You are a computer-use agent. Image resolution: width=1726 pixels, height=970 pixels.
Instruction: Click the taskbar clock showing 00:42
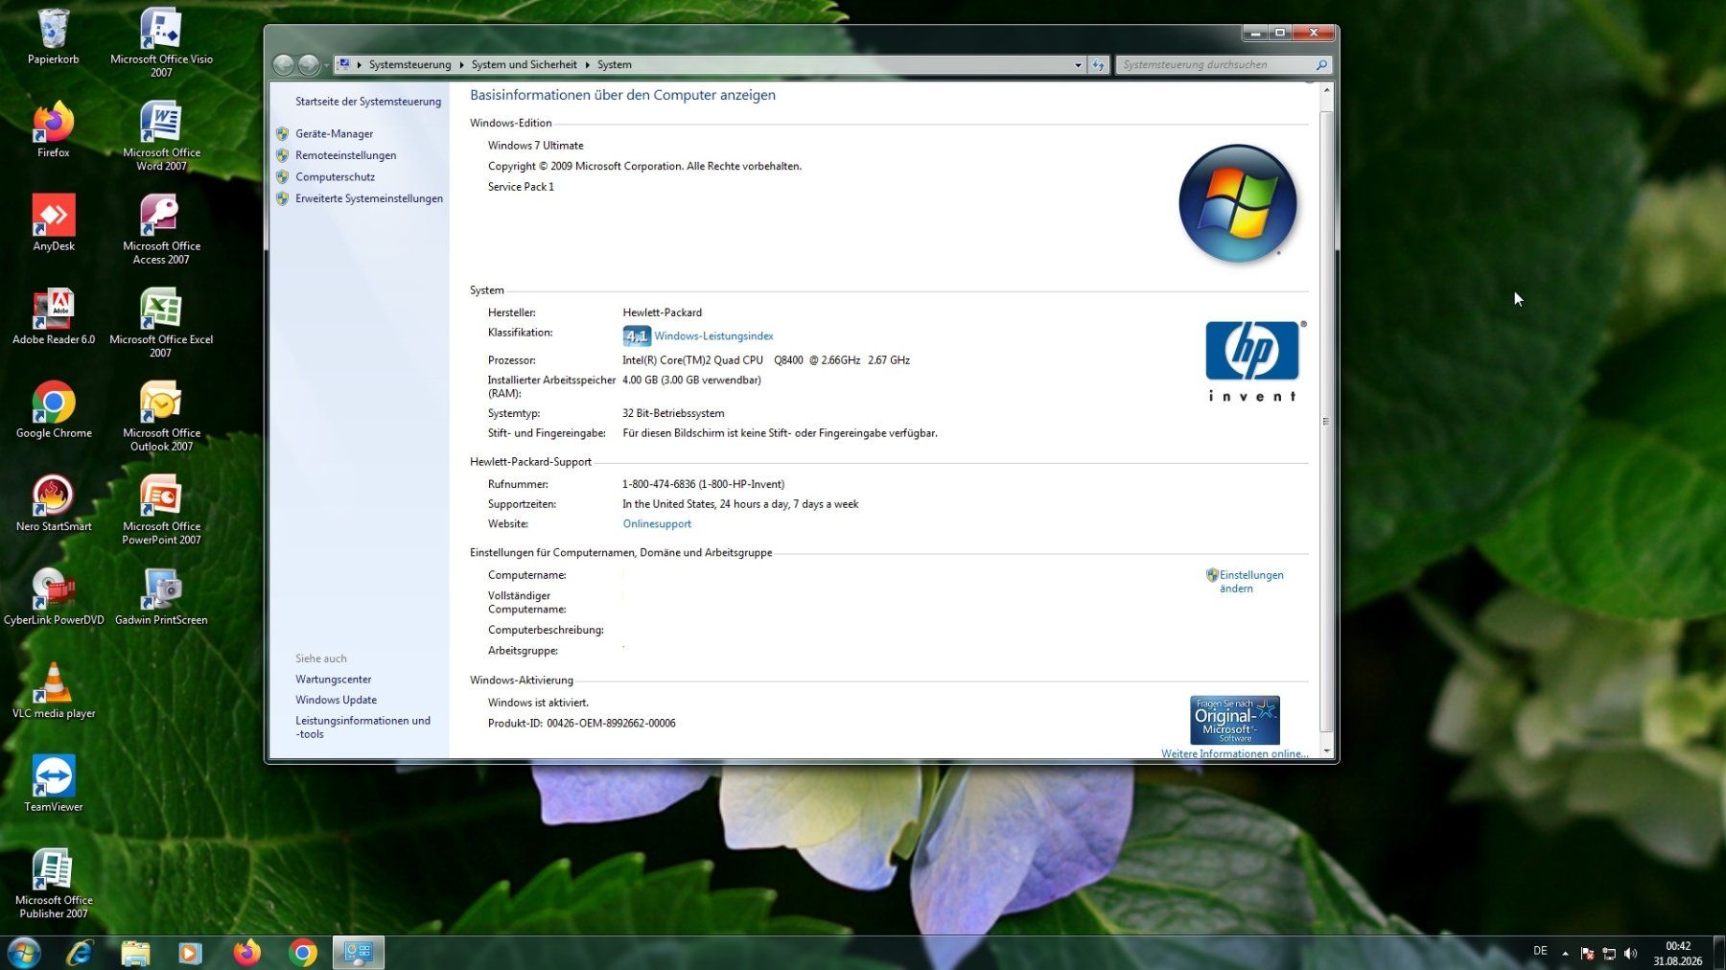coord(1677,953)
